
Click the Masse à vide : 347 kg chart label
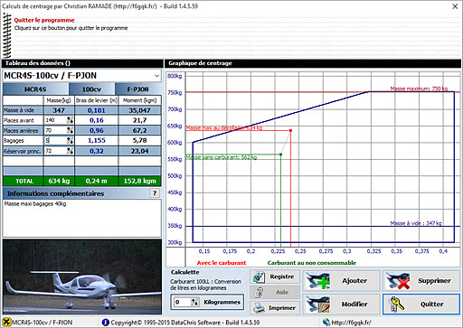(416, 223)
